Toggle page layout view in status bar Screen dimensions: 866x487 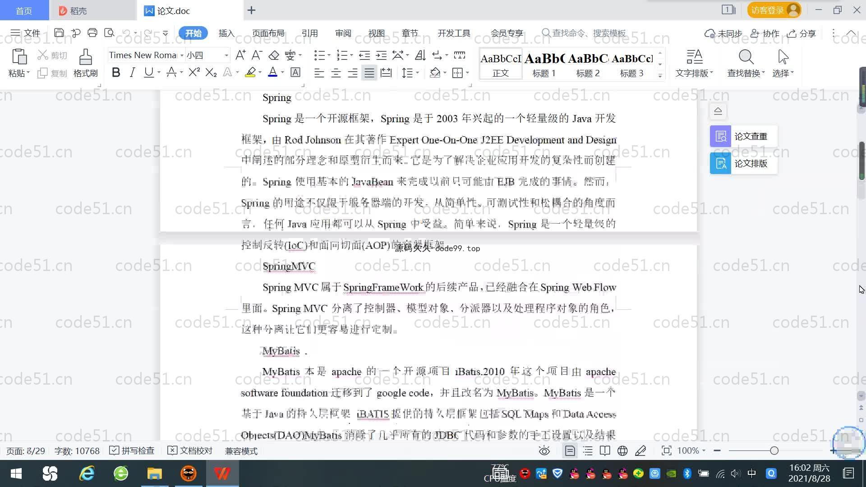coord(570,450)
